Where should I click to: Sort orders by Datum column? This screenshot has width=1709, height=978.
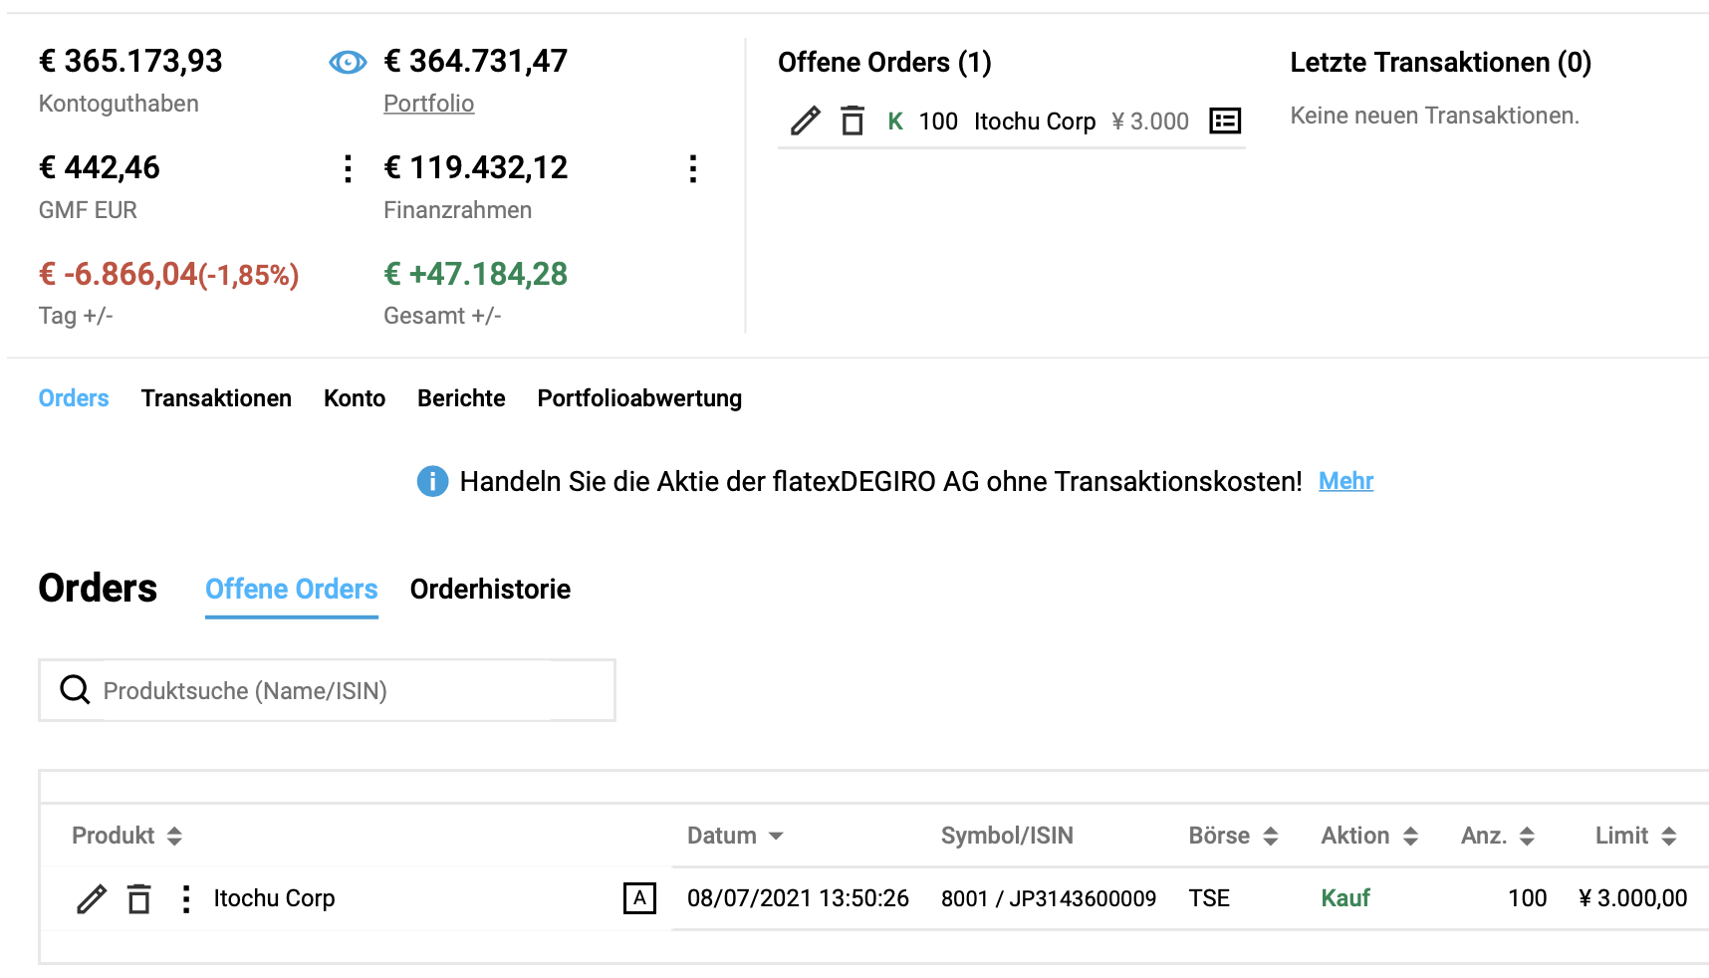(735, 836)
